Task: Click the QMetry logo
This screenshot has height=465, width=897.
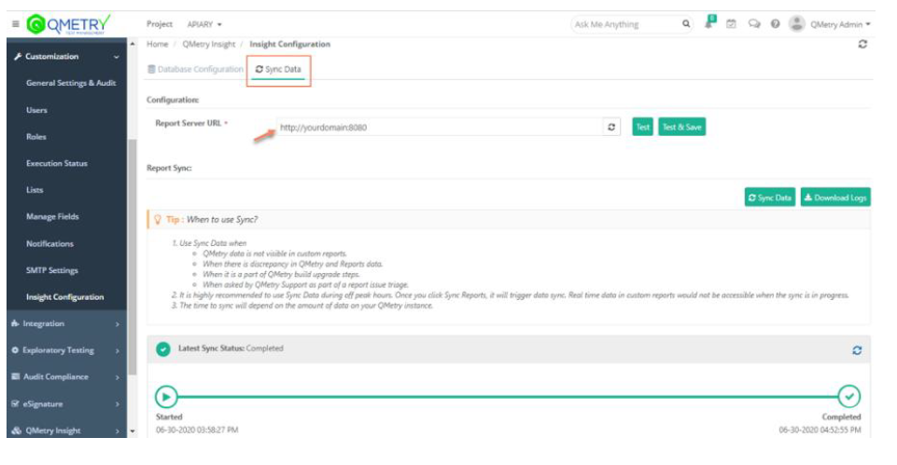Action: (69, 24)
